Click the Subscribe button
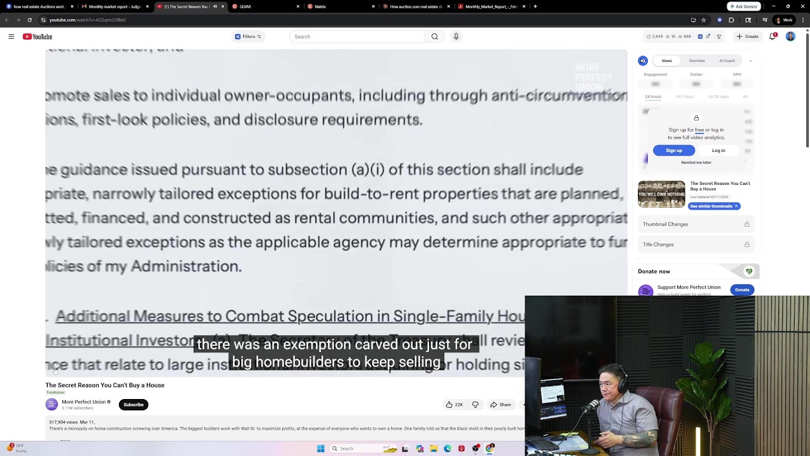 coord(134,405)
